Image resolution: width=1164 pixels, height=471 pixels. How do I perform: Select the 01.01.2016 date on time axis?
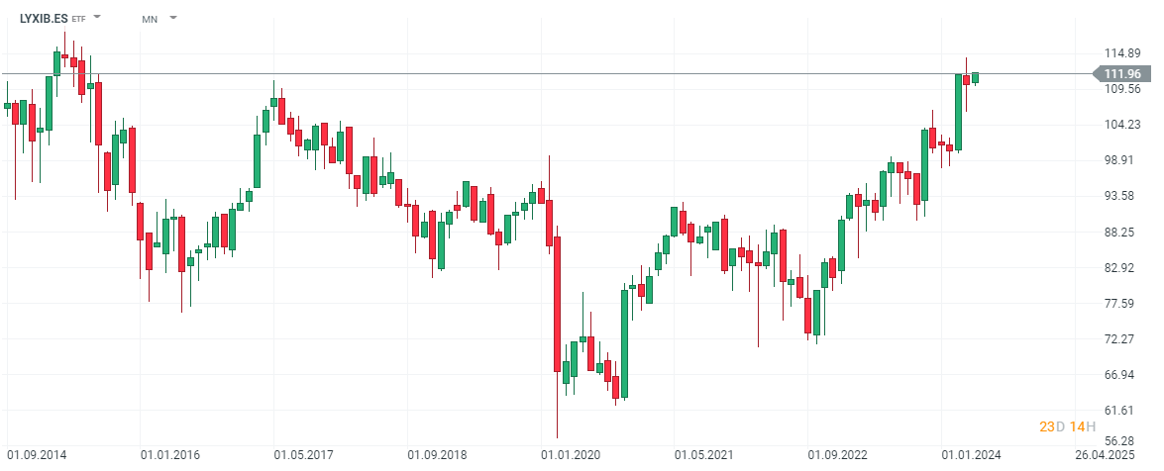point(172,455)
